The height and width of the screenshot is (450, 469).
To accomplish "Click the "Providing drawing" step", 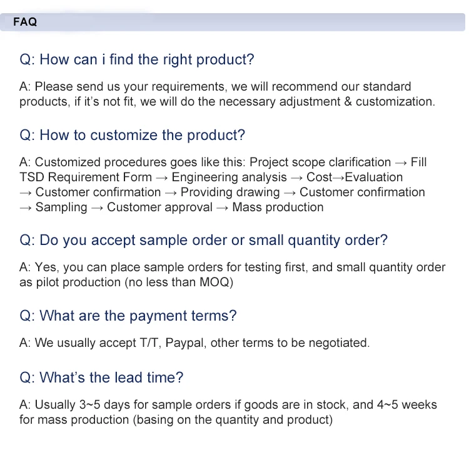I will (230, 192).
